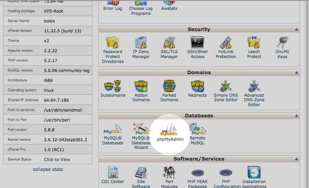Open Choose Log Programs
Screen dimensions: 309x188
point(141,8)
